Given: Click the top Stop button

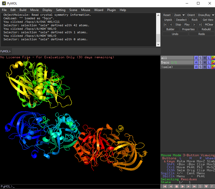Looking at the screenshot, I should tap(178, 24).
